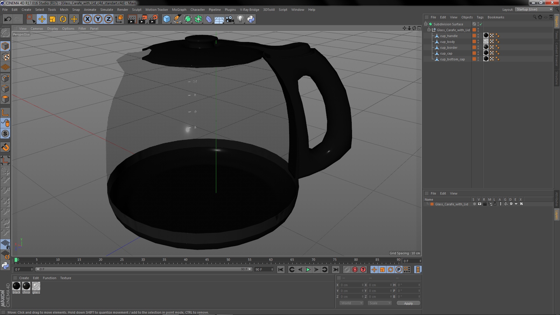Activate the Scale tool

tap(52, 19)
